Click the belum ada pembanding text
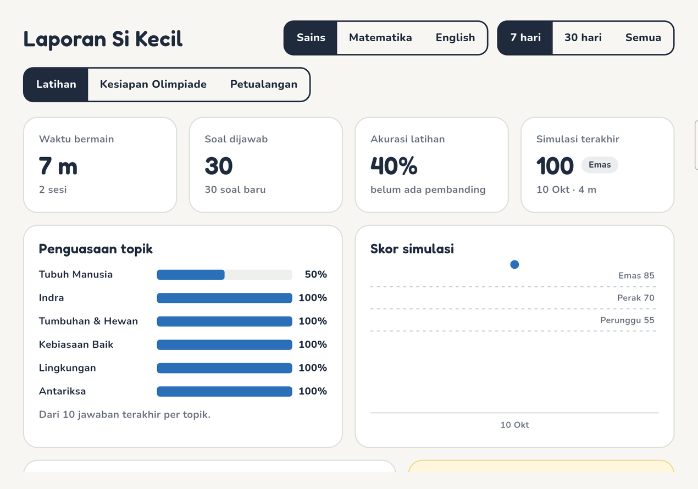 click(x=428, y=190)
